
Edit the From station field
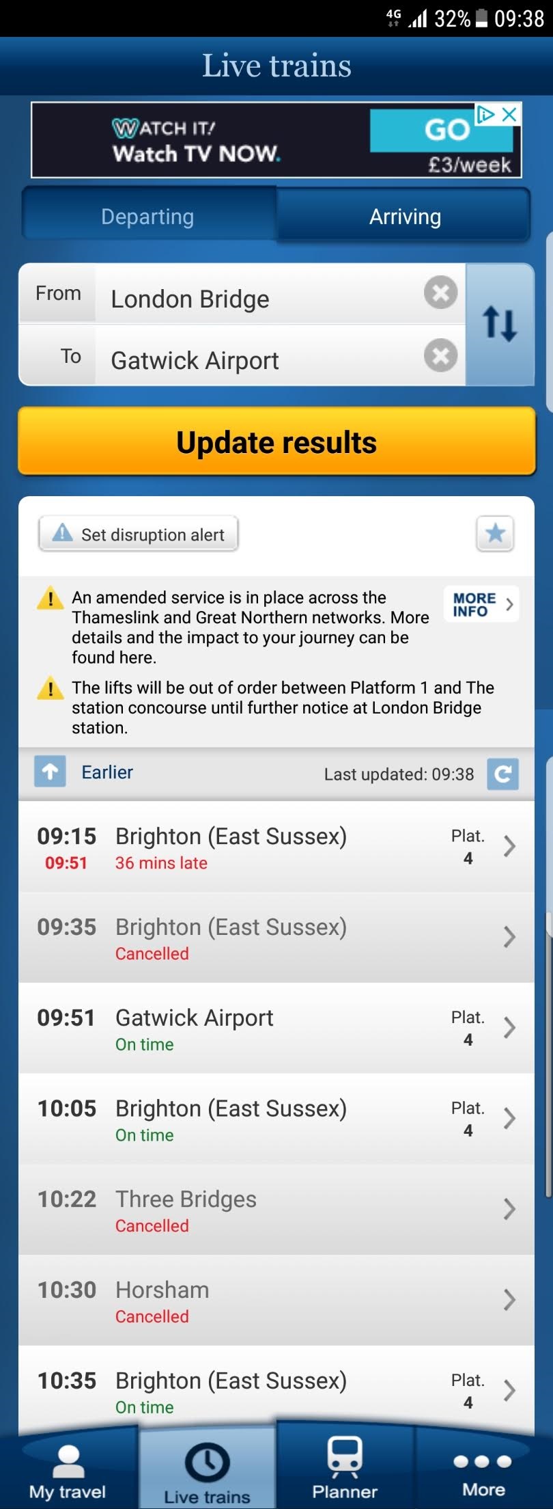(259, 294)
